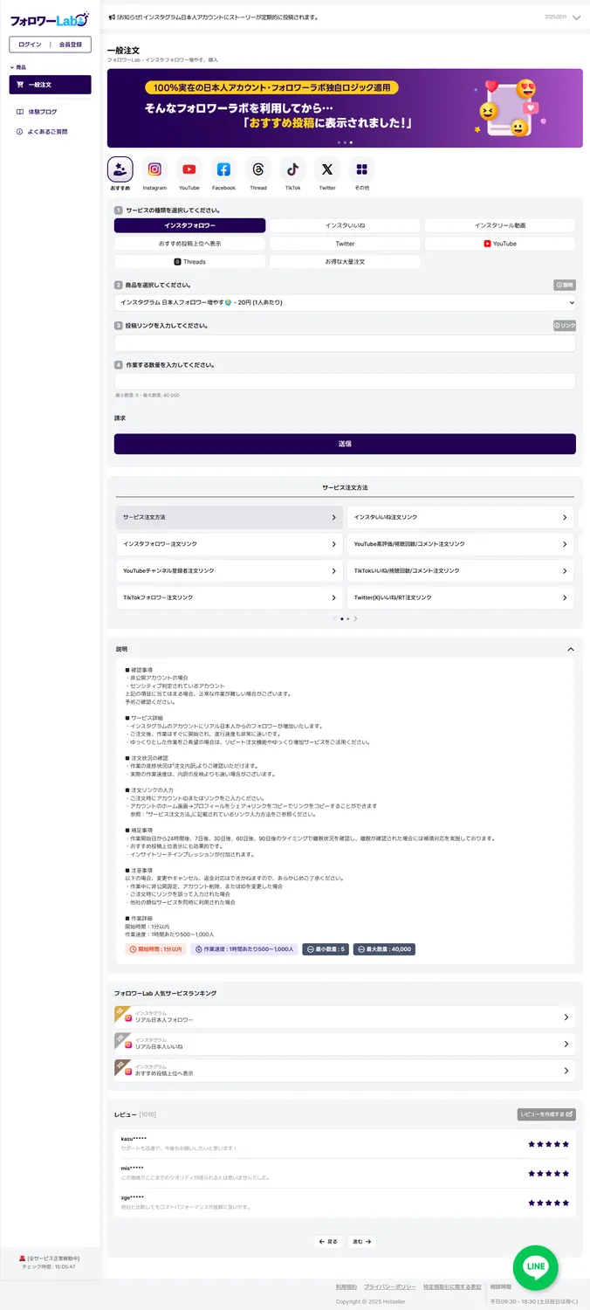Select インスタフォロワー service type

[189, 225]
